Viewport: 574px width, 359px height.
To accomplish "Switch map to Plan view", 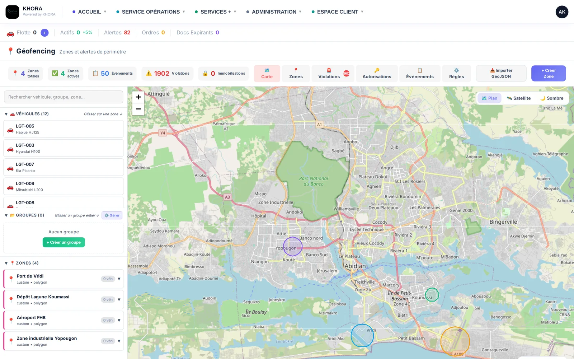I will (x=489, y=98).
